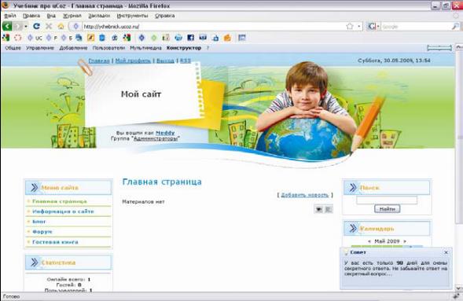This screenshot has width=463, height=301.
Task: Click the magnifier icon in the search bar
Action: pos(455,27)
